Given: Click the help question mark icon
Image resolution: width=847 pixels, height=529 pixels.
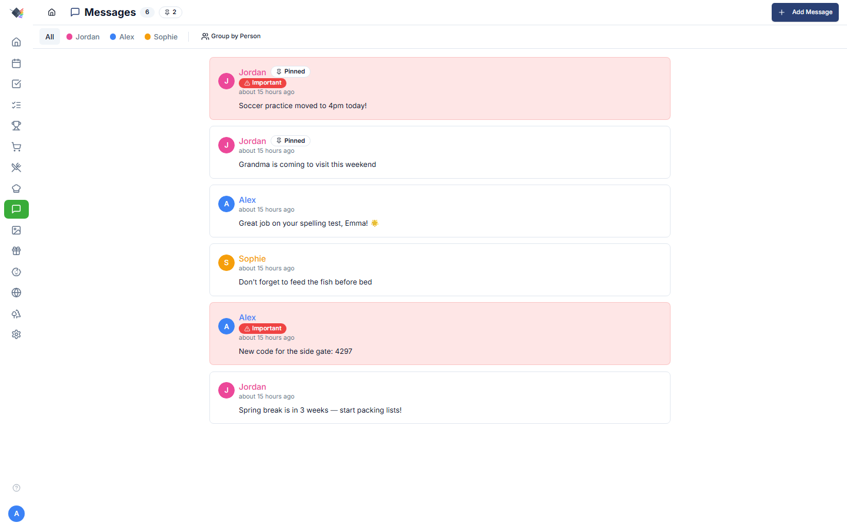Looking at the screenshot, I should click(x=16, y=488).
